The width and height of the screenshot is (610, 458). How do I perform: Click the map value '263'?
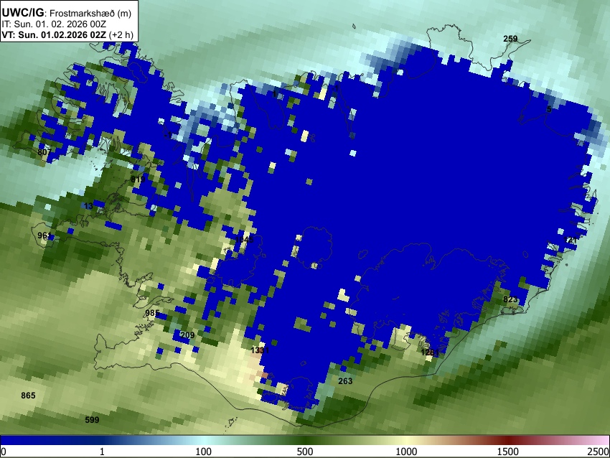[x=345, y=381]
